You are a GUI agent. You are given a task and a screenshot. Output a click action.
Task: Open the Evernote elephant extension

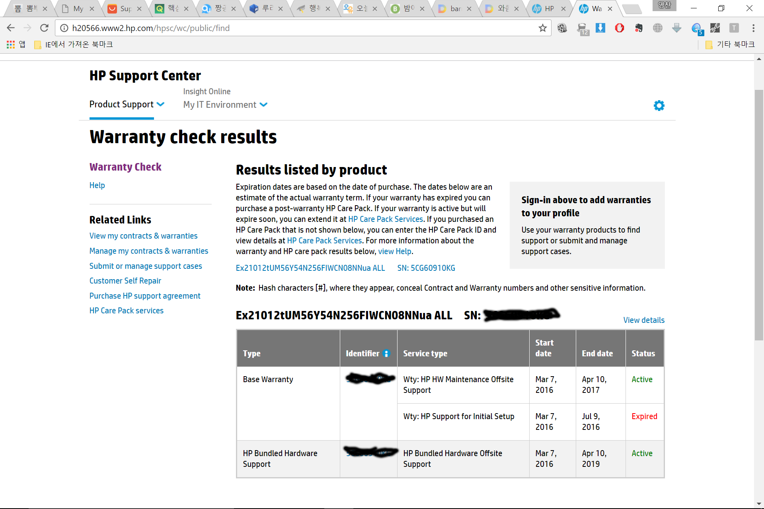coord(639,28)
